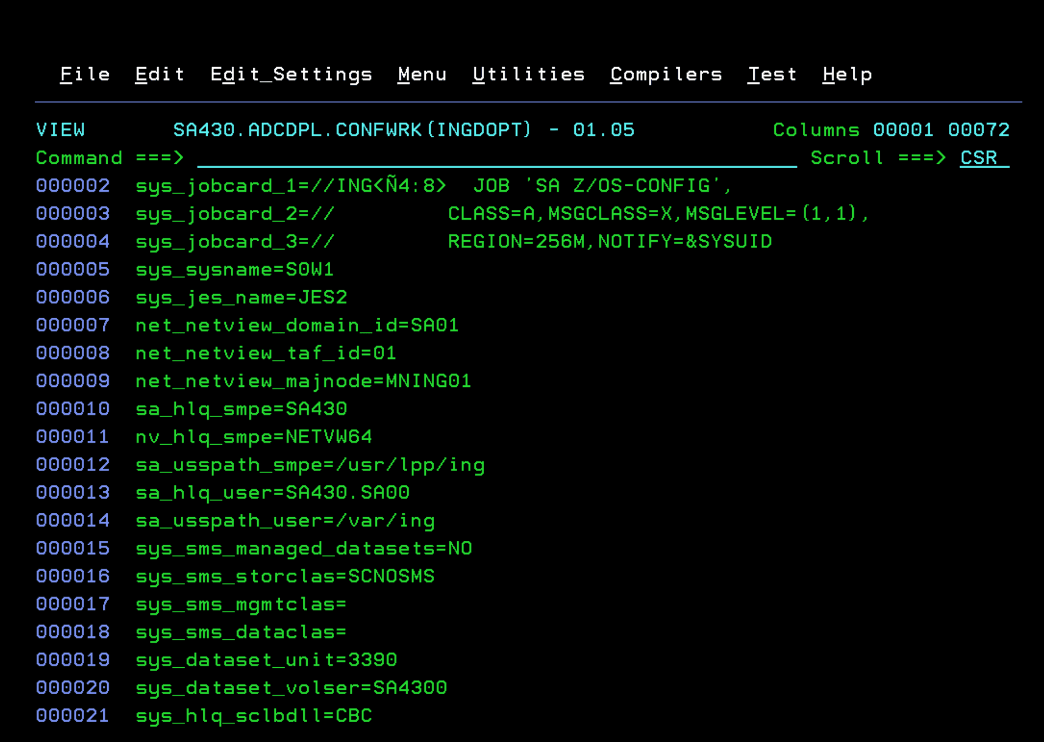Image resolution: width=1044 pixels, height=742 pixels.
Task: Click the Scroll amount CSR field
Action: (x=979, y=158)
